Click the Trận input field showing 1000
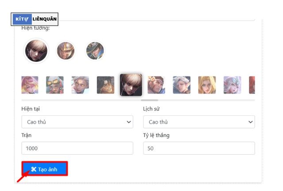Screen dimensions: 283x191 coord(77,148)
